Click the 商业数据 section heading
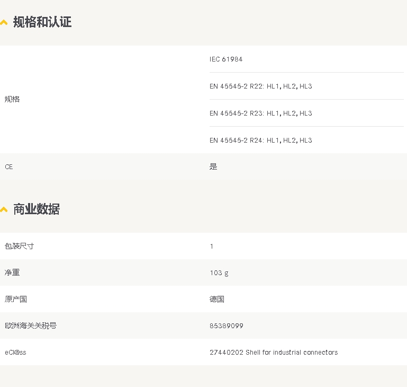Image resolution: width=407 pixels, height=387 pixels. (x=37, y=209)
